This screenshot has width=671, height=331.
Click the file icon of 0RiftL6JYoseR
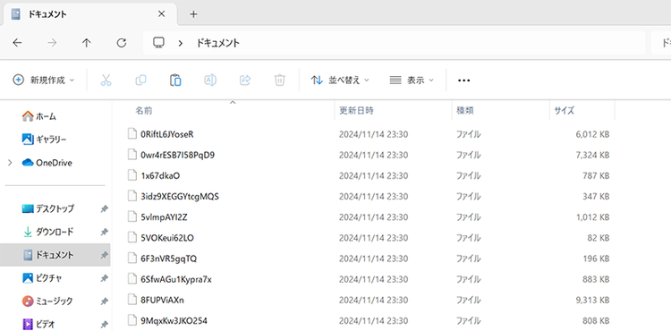point(132,134)
